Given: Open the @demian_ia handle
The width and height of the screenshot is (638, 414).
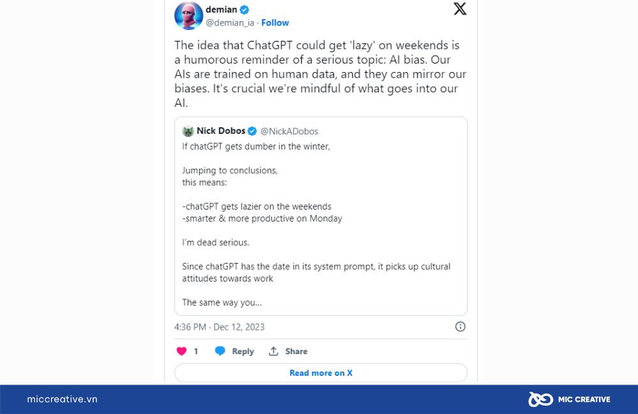Looking at the screenshot, I should coord(230,23).
